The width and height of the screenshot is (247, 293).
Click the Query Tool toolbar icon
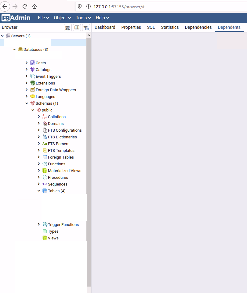pos(67,28)
